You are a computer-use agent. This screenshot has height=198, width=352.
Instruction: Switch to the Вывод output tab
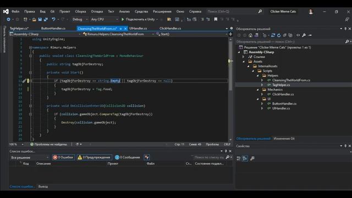(43, 186)
